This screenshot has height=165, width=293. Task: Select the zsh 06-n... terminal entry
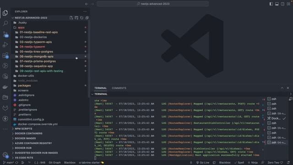(277, 137)
